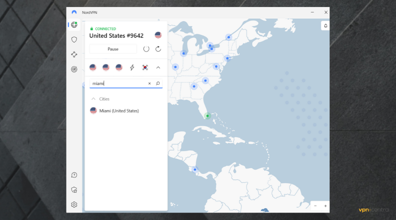
Task: Click the United States #9642 server name
Action: [x=117, y=36]
